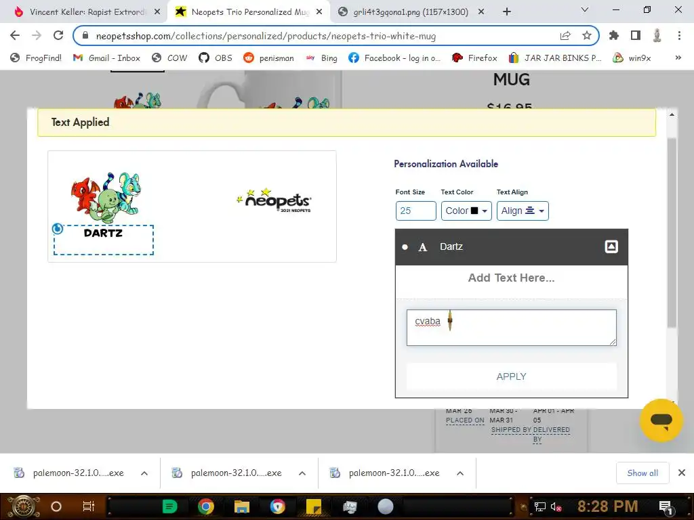Open the win9x bookmark
694x520 pixels.
click(x=632, y=58)
